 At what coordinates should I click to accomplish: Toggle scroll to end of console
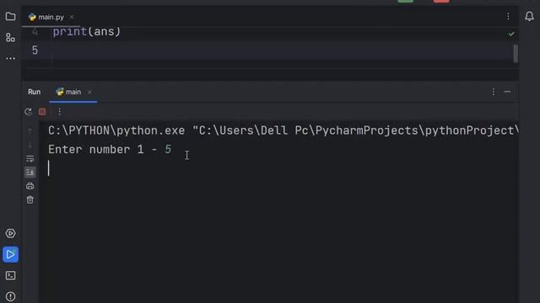pos(30,172)
